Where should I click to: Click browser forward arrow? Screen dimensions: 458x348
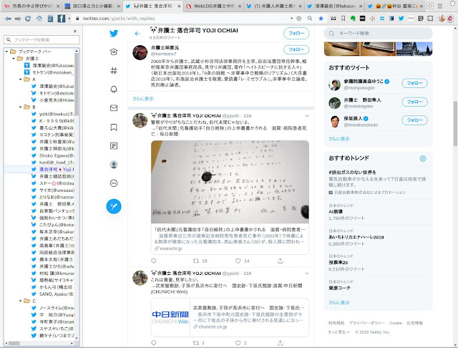18,19
